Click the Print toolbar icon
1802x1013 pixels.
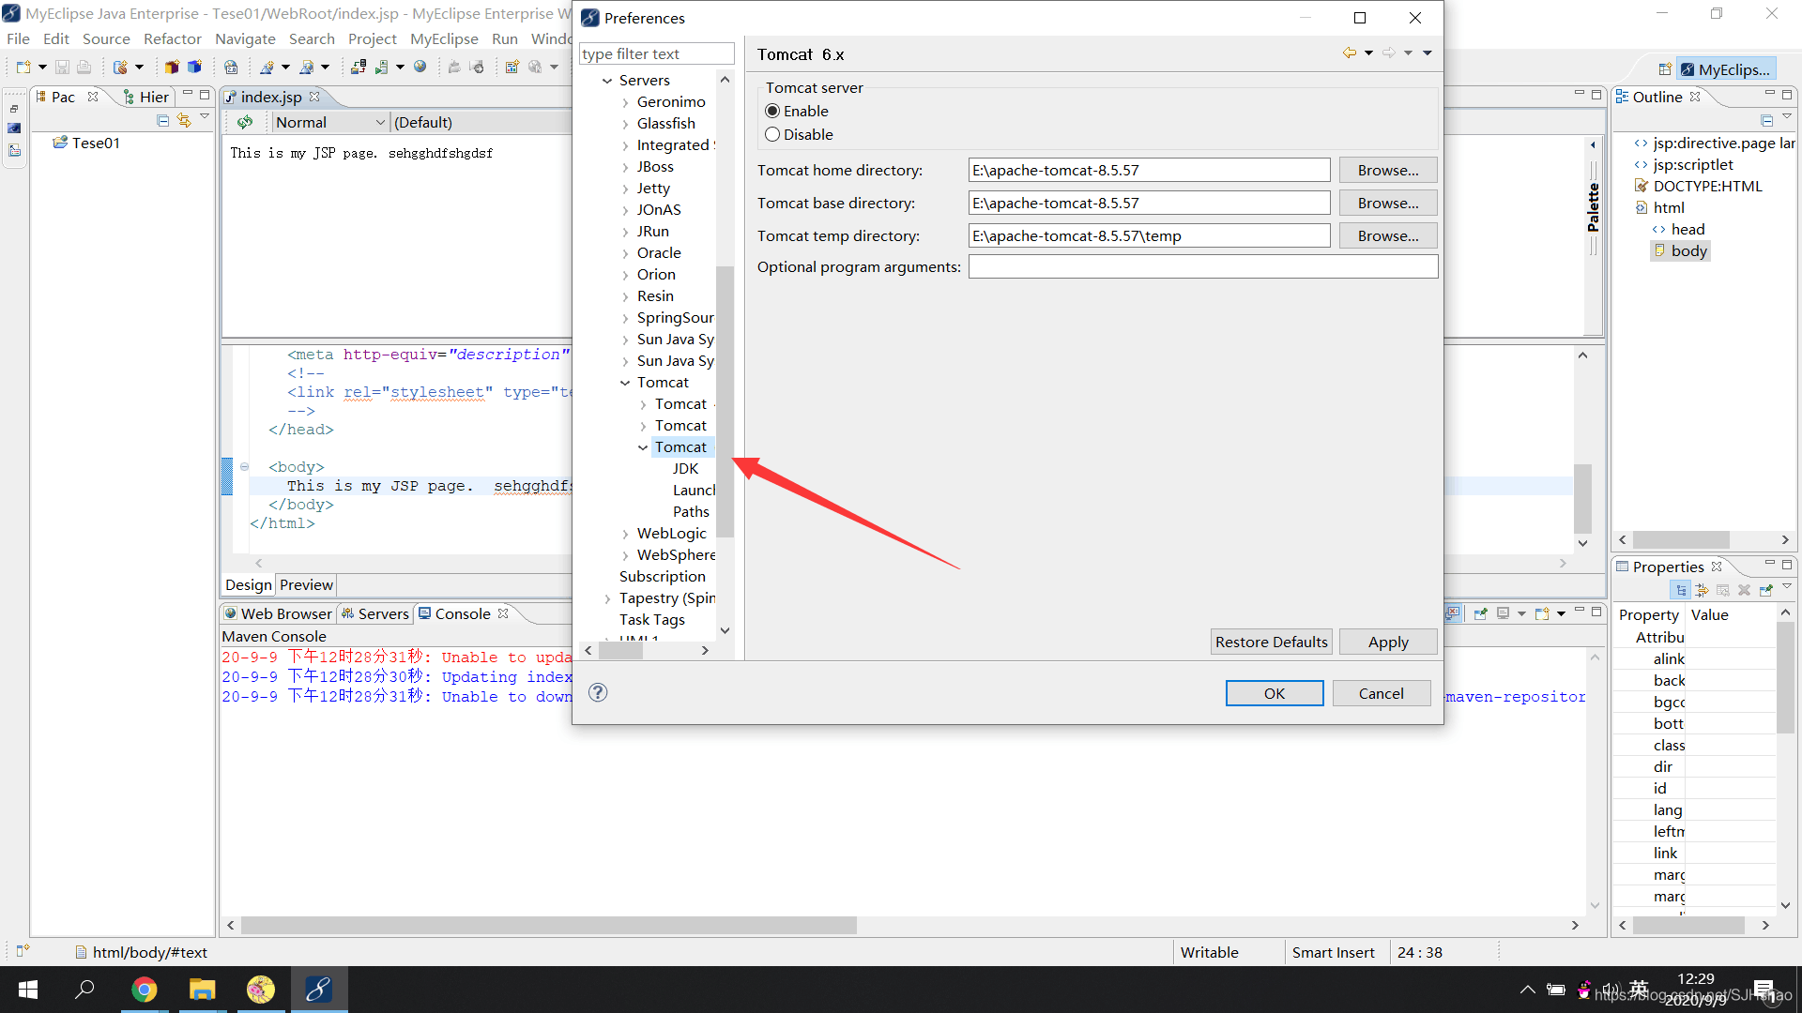pos(84,67)
